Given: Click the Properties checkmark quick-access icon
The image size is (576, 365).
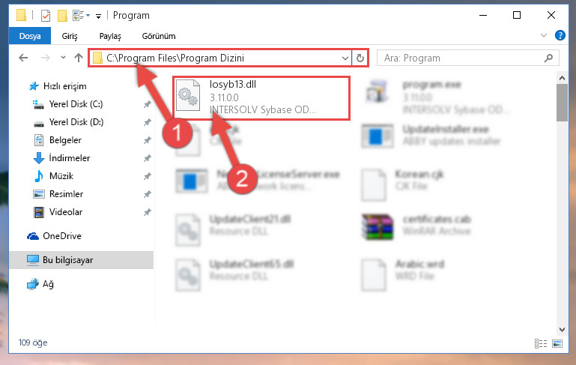Looking at the screenshot, I should pos(46,16).
